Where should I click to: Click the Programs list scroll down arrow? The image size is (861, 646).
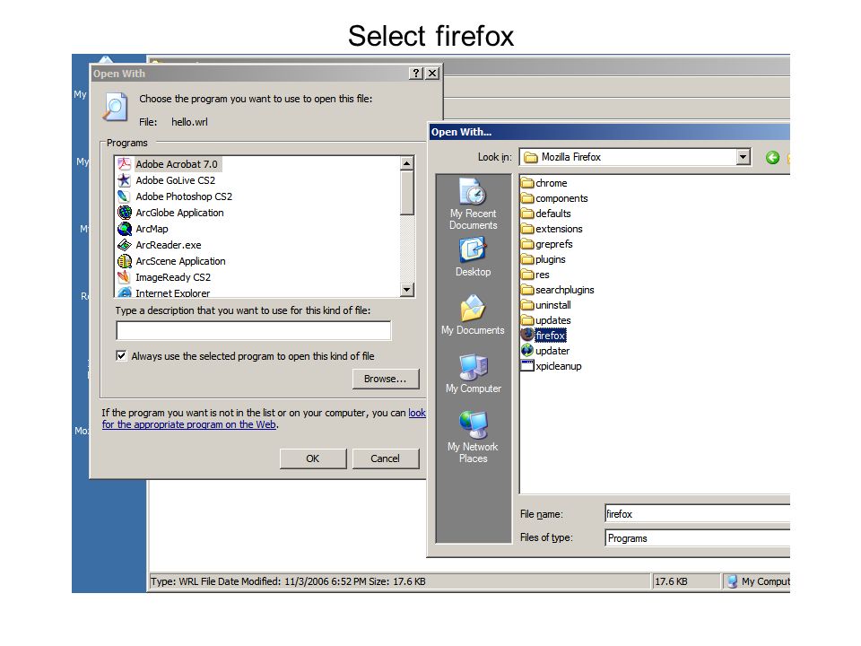point(407,290)
